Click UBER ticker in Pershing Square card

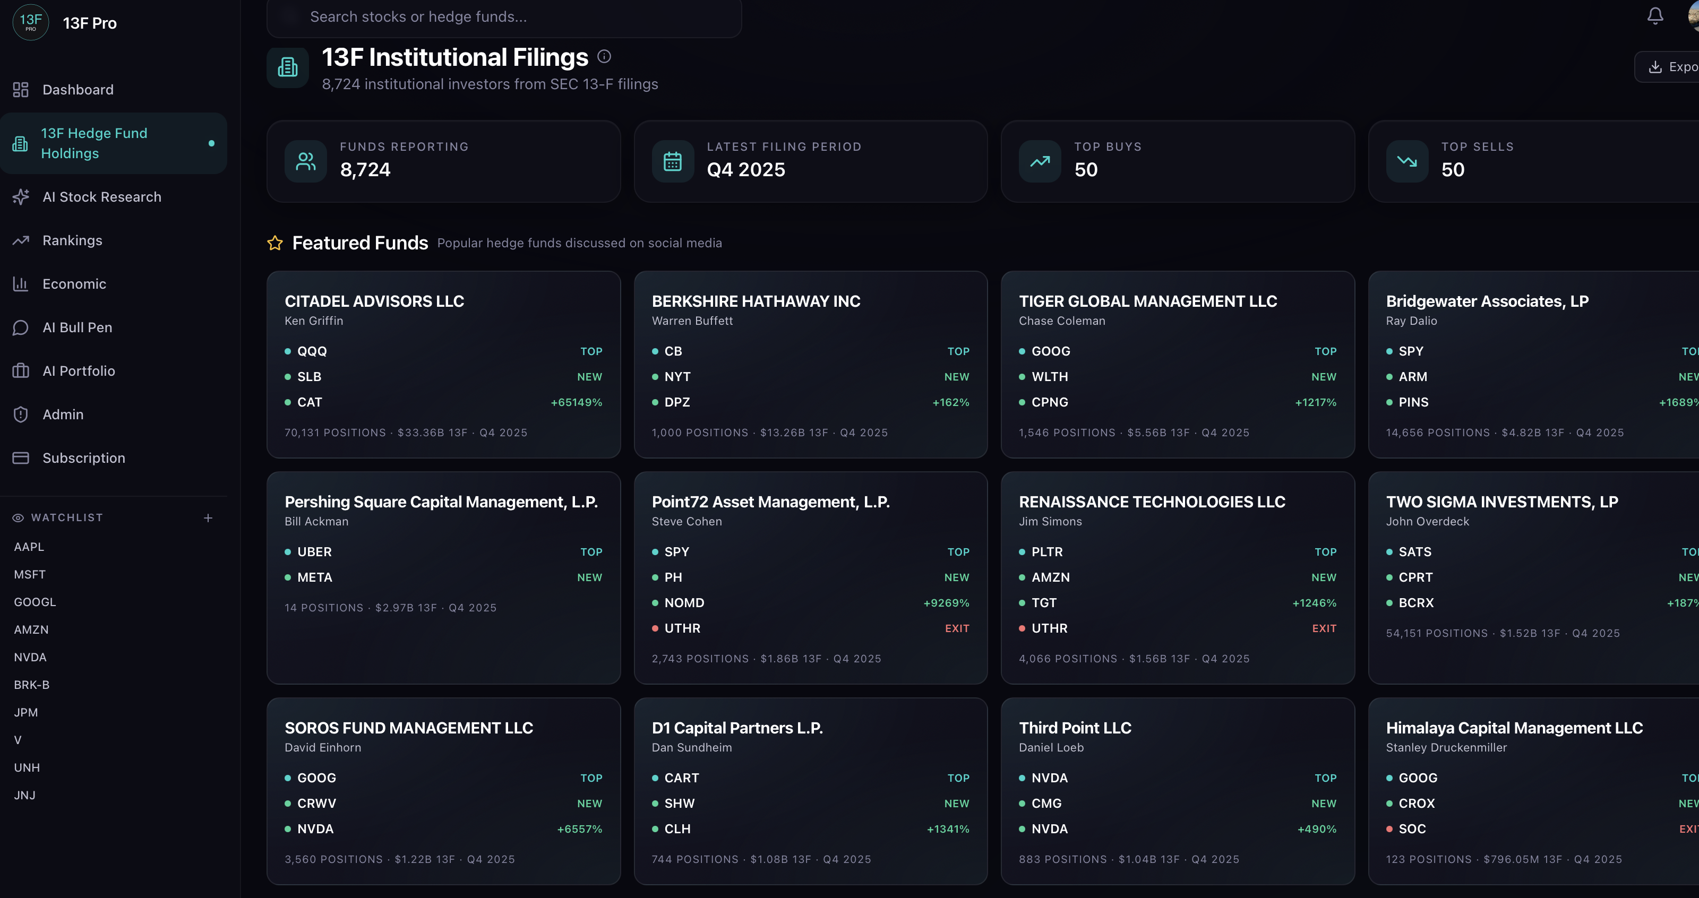tap(315, 552)
